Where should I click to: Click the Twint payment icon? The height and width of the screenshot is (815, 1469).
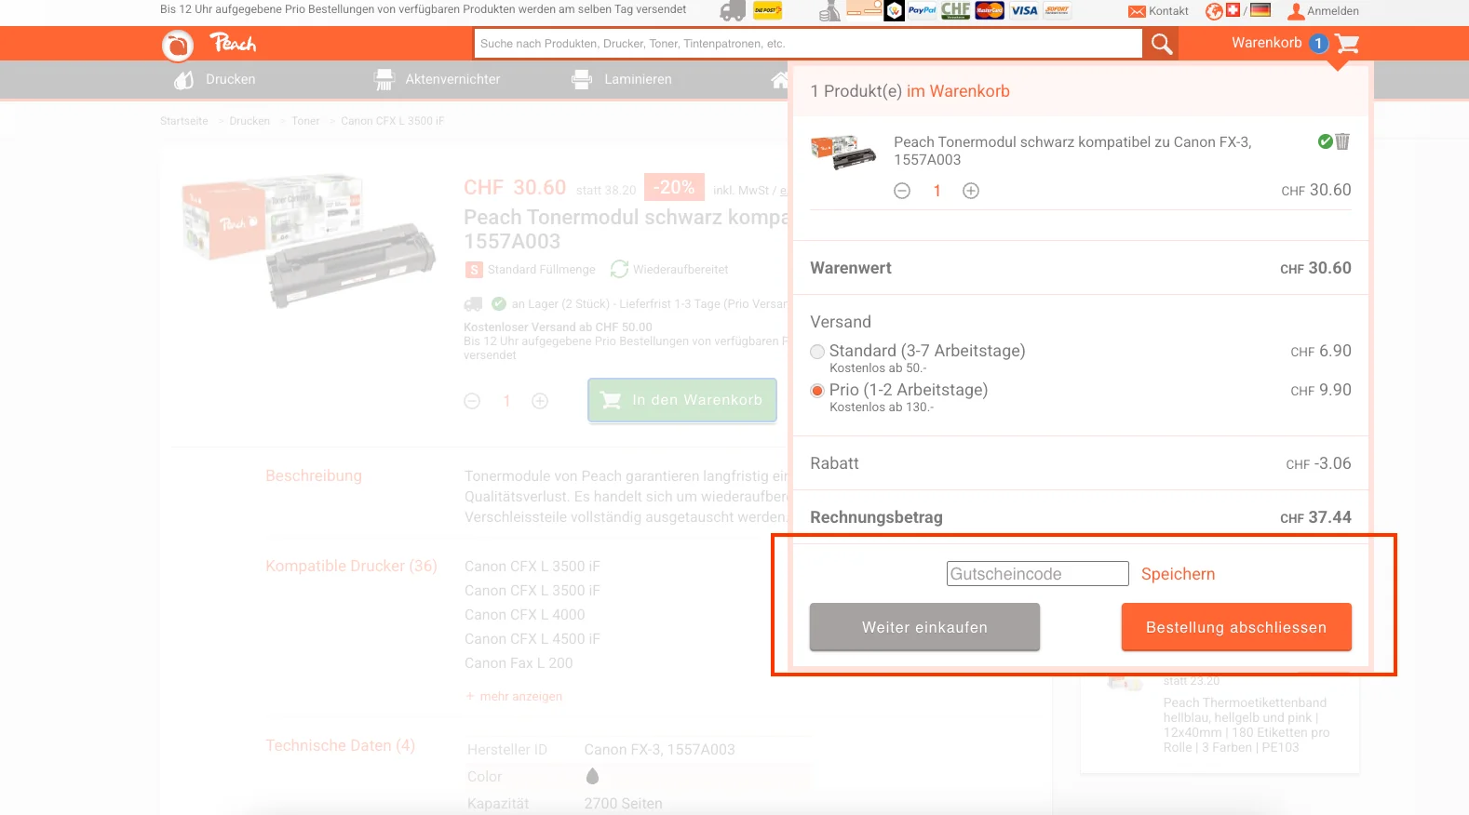point(894,11)
